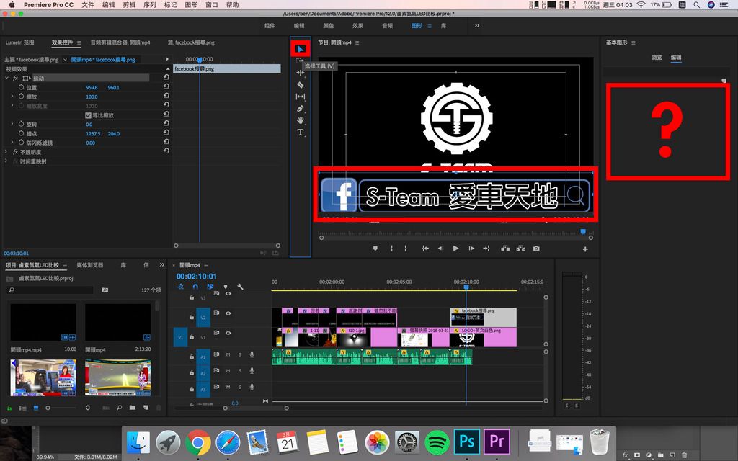Toggle Linked Selection in timeline
This screenshot has height=461, width=738.
[x=210, y=287]
